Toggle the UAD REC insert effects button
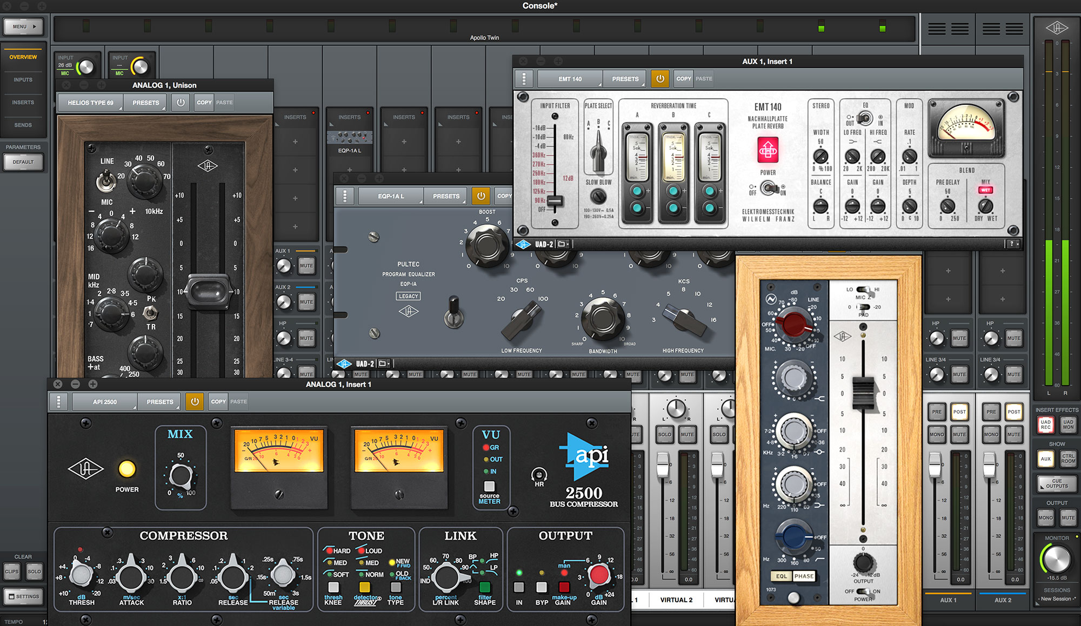The image size is (1081, 626). click(x=1045, y=425)
